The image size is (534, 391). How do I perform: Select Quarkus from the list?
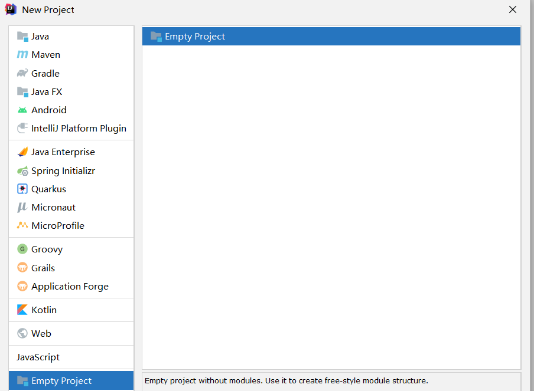click(71, 189)
